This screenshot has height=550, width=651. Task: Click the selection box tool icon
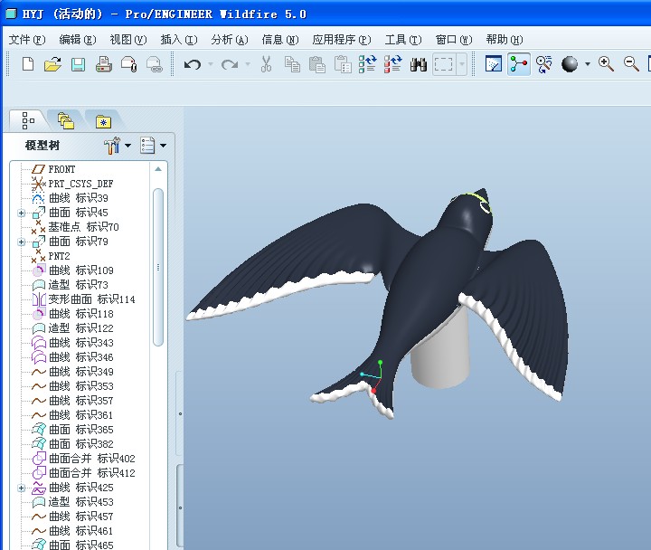443,64
